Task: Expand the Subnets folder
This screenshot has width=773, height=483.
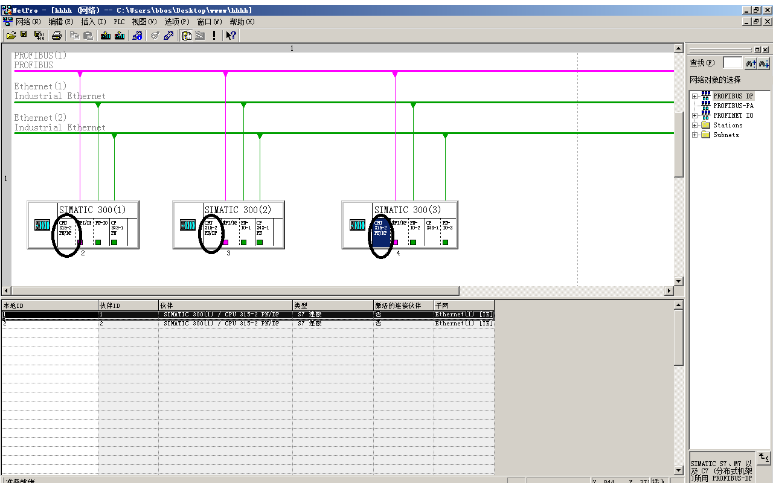Action: [694, 135]
